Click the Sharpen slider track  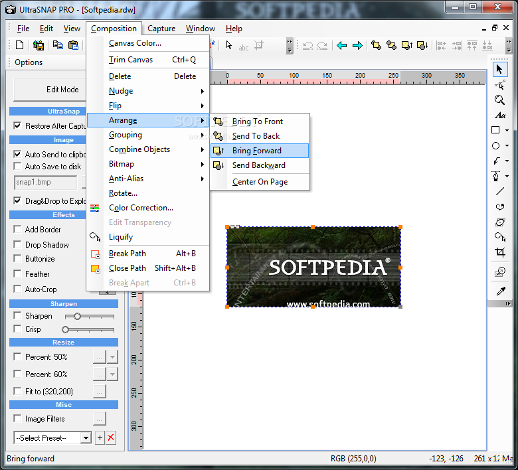point(90,317)
